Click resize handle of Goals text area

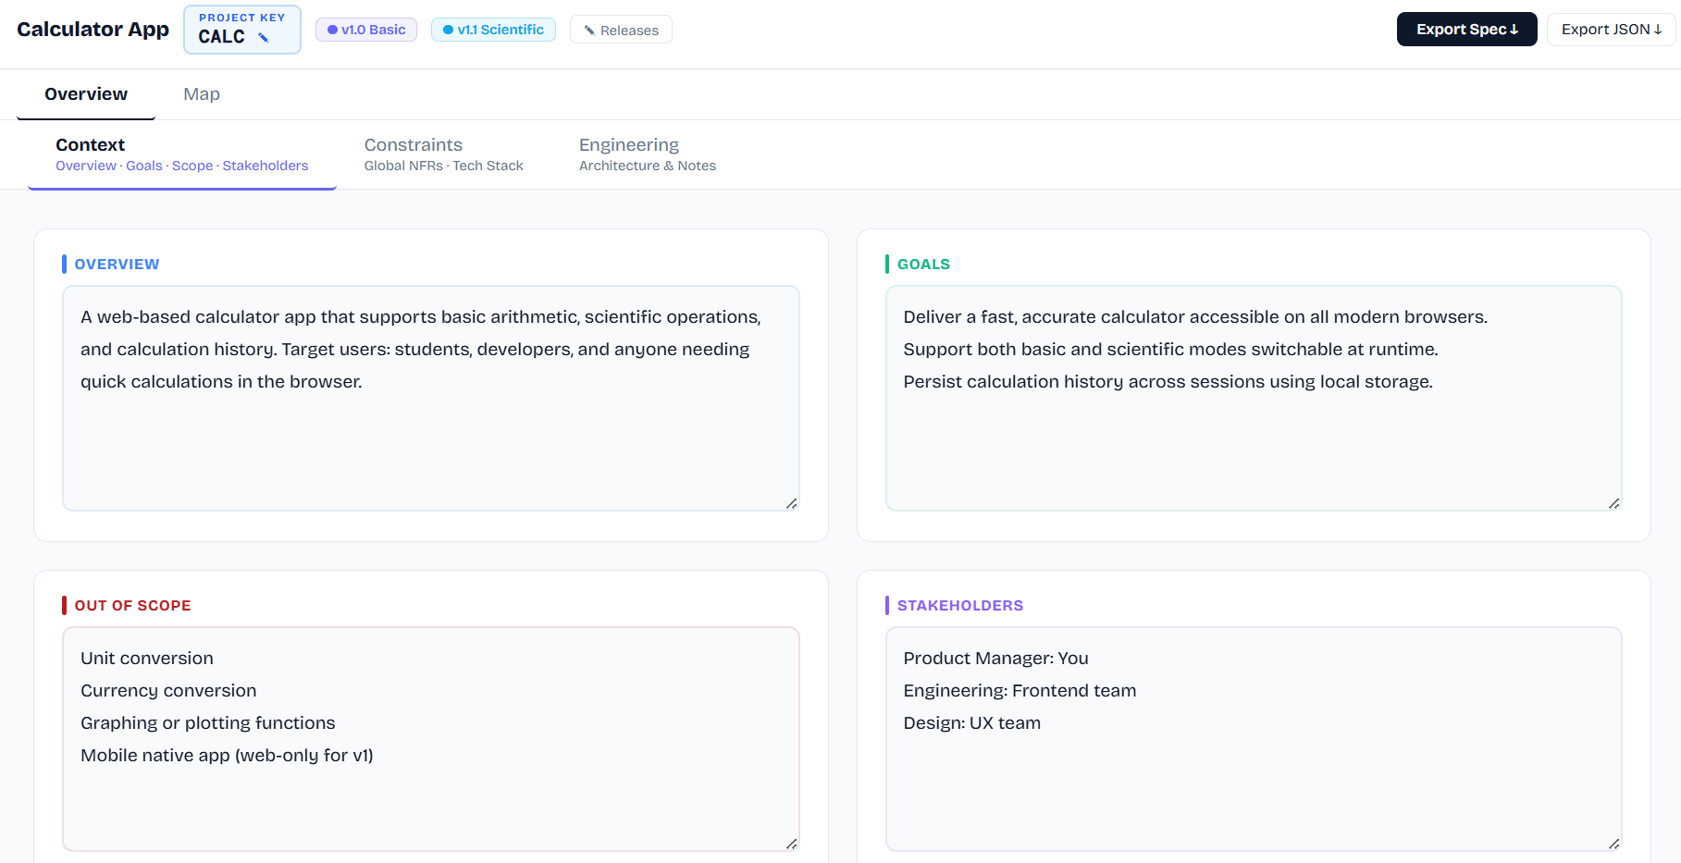pos(1614,503)
